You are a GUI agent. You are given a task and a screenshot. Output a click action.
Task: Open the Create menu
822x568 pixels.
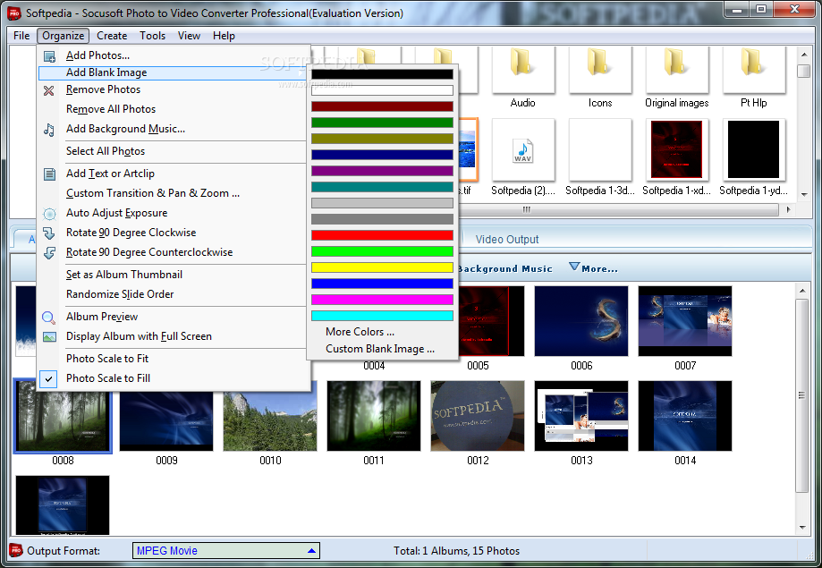[112, 36]
